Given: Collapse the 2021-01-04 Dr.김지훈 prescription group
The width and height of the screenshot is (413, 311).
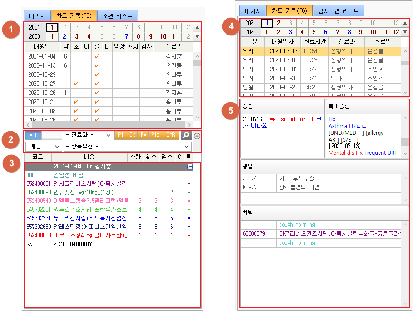Looking at the screenshot, I should pyautogui.click(x=190, y=167).
